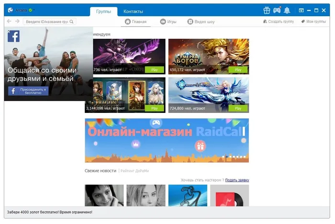
Task: Close the Facebook ad overlay
Action: (9, 32)
